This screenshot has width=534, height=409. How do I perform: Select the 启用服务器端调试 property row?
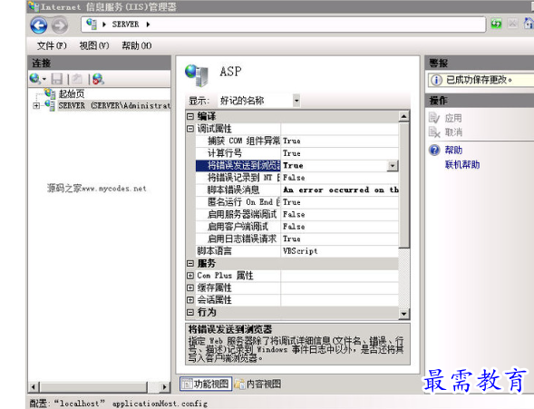click(296, 215)
